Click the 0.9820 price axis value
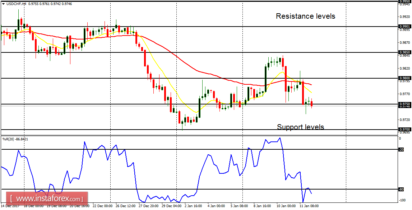The image size is (412, 210). tap(405, 68)
